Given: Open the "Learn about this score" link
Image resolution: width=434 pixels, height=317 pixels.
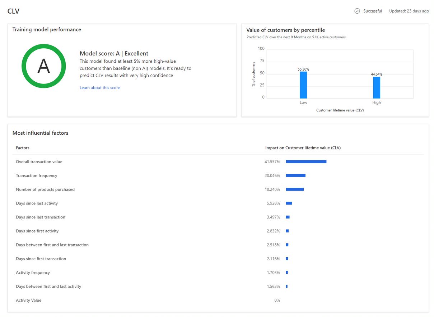Looking at the screenshot, I should coord(100,87).
